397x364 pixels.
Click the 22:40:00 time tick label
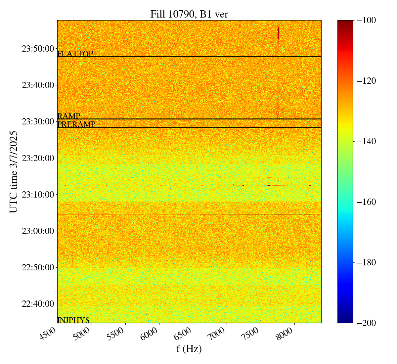pyautogui.click(x=38, y=303)
